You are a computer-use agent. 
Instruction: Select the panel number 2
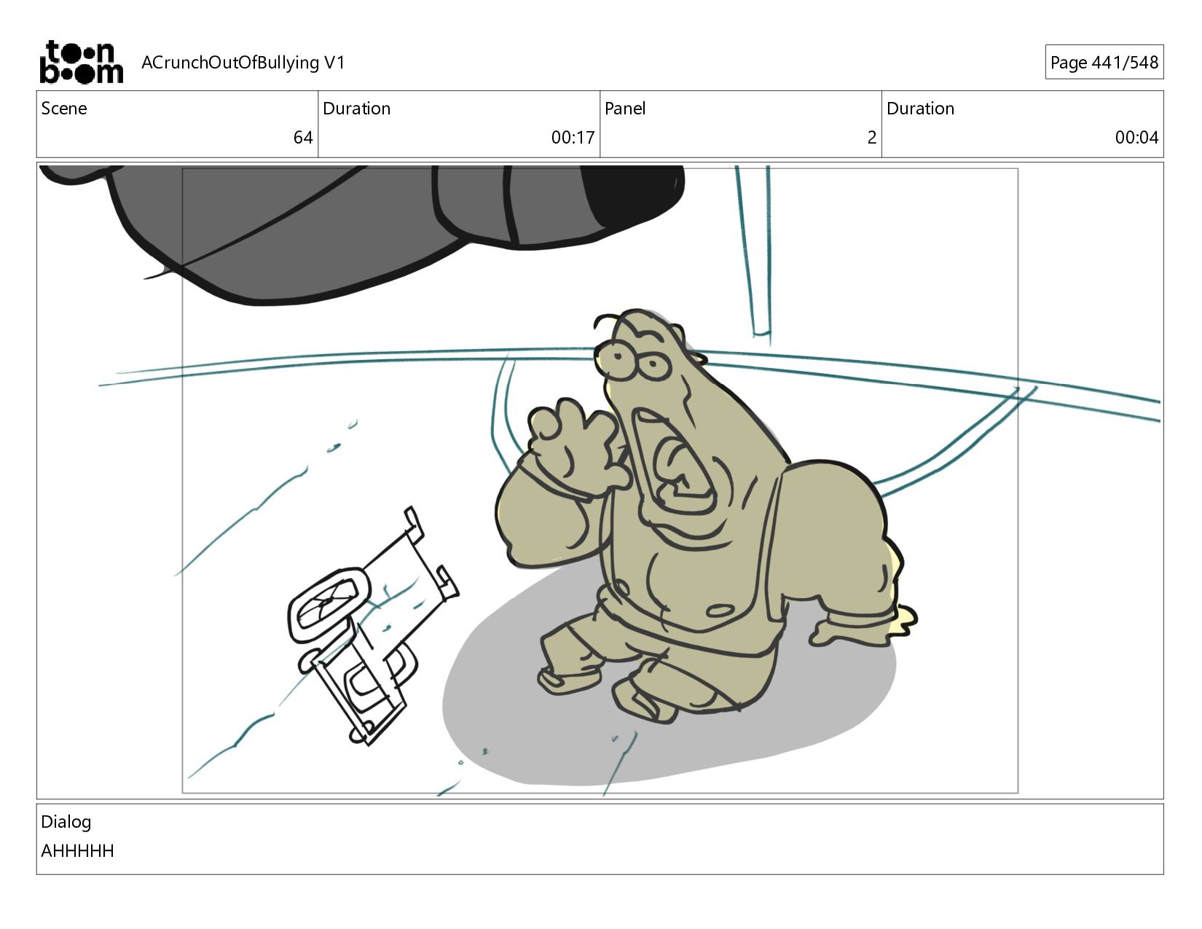click(x=871, y=138)
